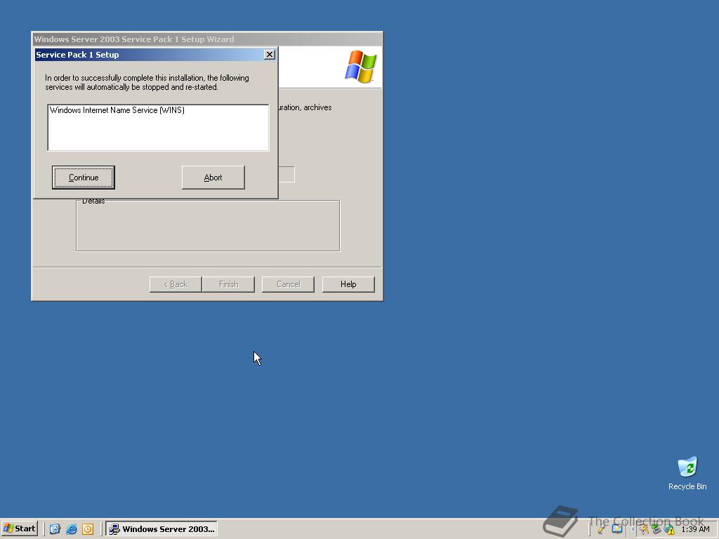719x539 pixels.
Task: Click the Abort button
Action: 213,178
